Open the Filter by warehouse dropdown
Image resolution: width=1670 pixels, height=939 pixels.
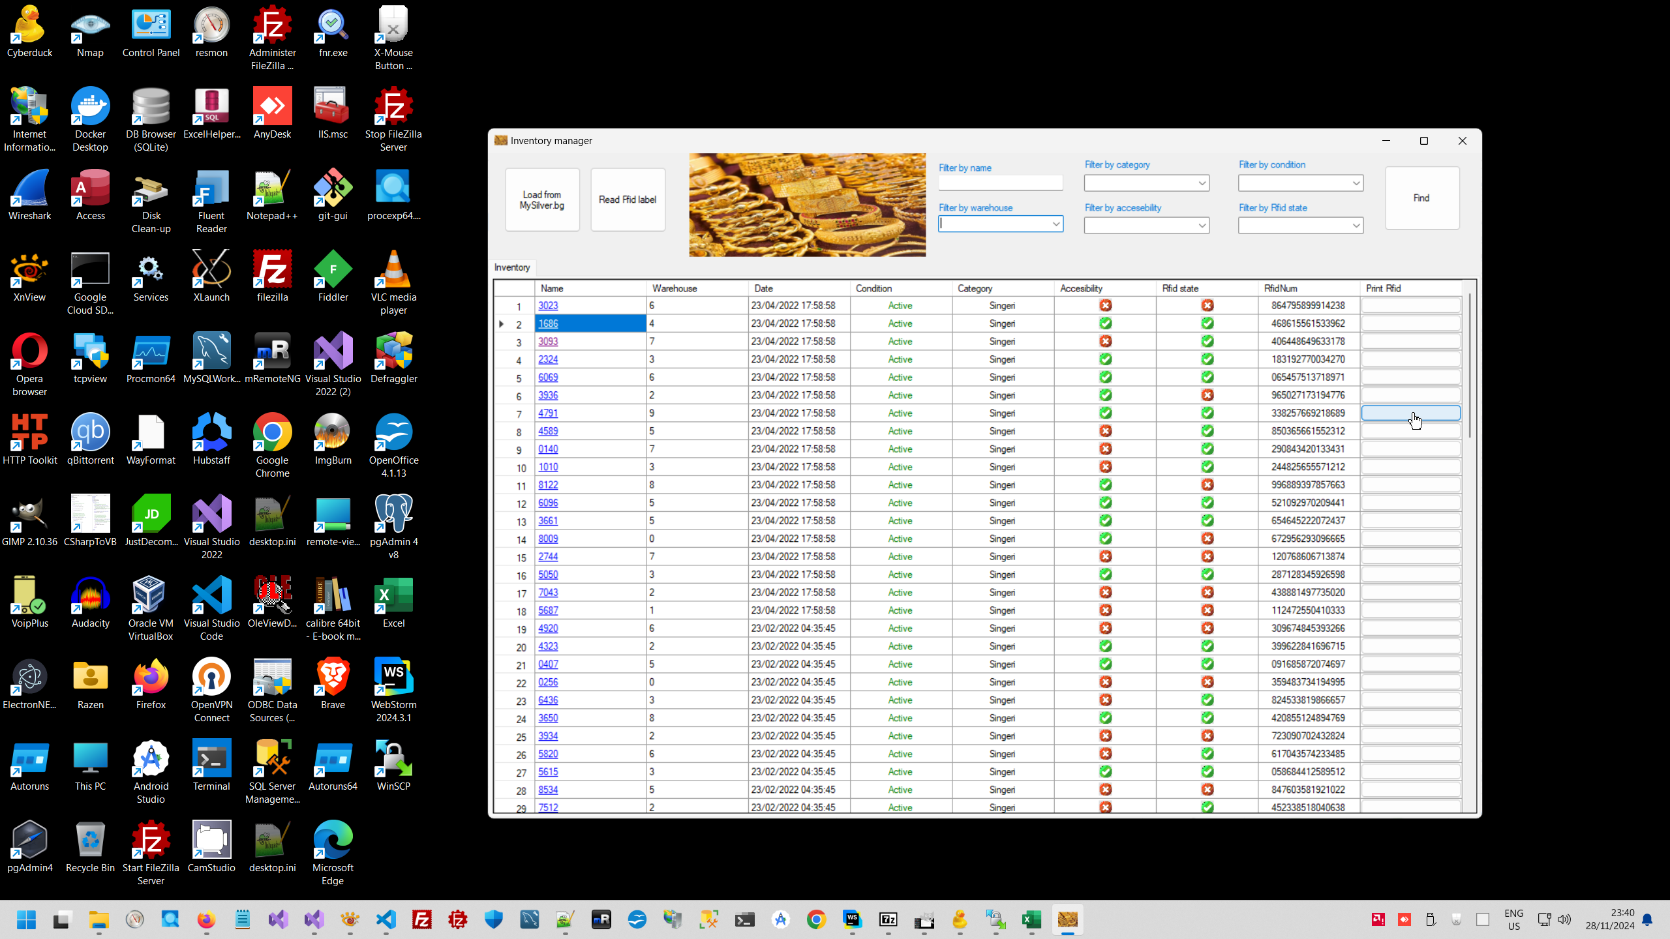click(x=1055, y=224)
